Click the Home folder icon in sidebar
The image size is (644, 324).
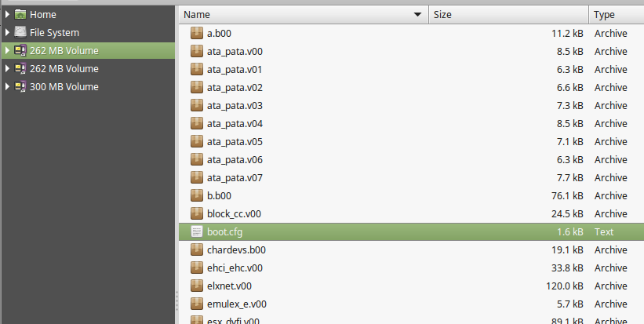(x=20, y=14)
